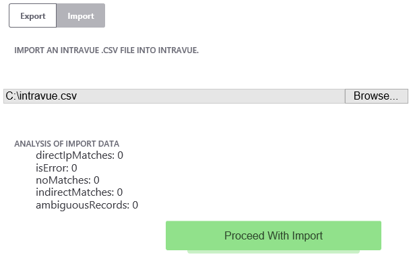Click the 'Import an IntraVUE .csv file' heading

tap(106, 50)
